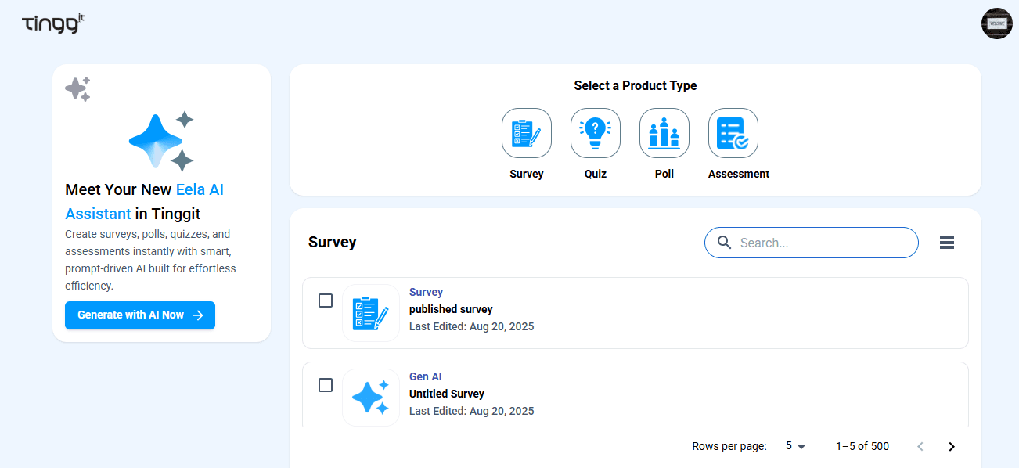
Task: Click the previous page chevron
Action: point(920,446)
